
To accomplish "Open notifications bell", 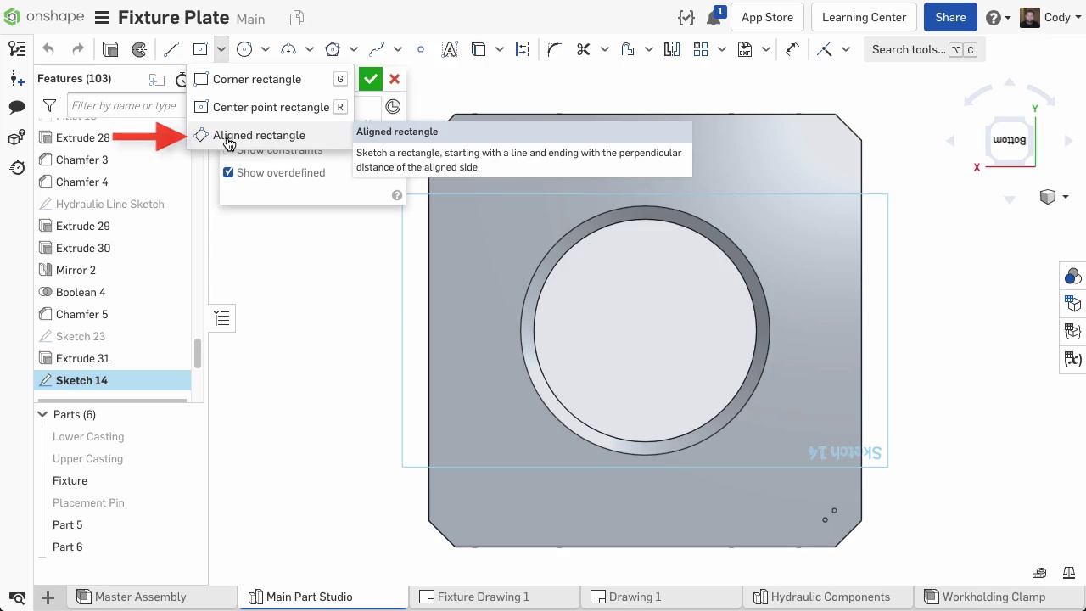I will pos(714,17).
